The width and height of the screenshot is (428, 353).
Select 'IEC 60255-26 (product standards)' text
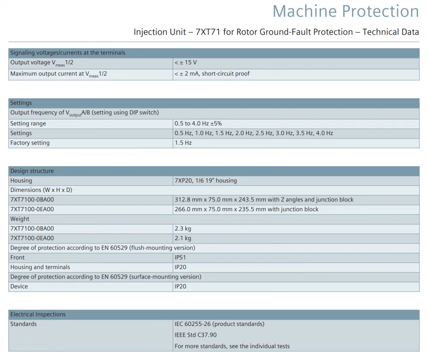[x=220, y=324]
